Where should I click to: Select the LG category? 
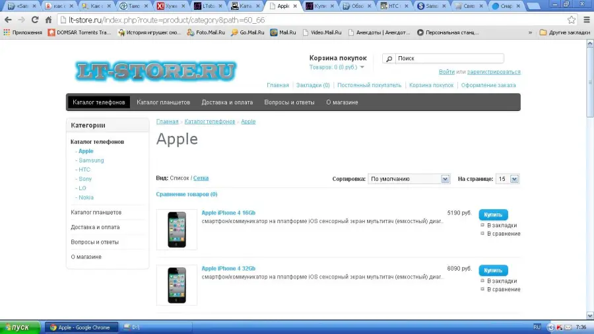(x=82, y=188)
